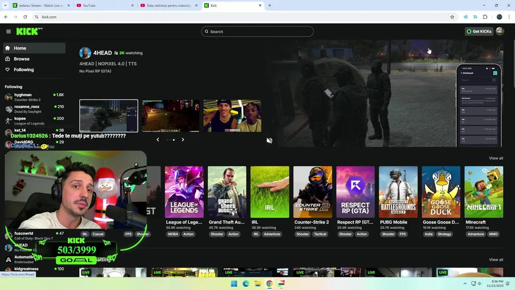Click View all for categories
This screenshot has width=515, height=290.
(496, 158)
